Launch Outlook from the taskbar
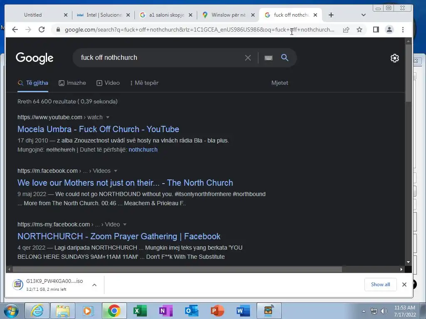The image size is (426, 319). 191,311
